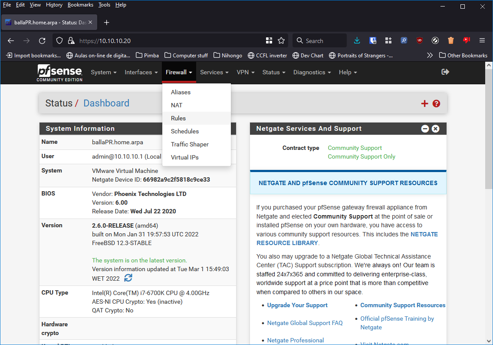The width and height of the screenshot is (493, 345).
Task: Click the red plus add-widget icon
Action: [x=424, y=103]
